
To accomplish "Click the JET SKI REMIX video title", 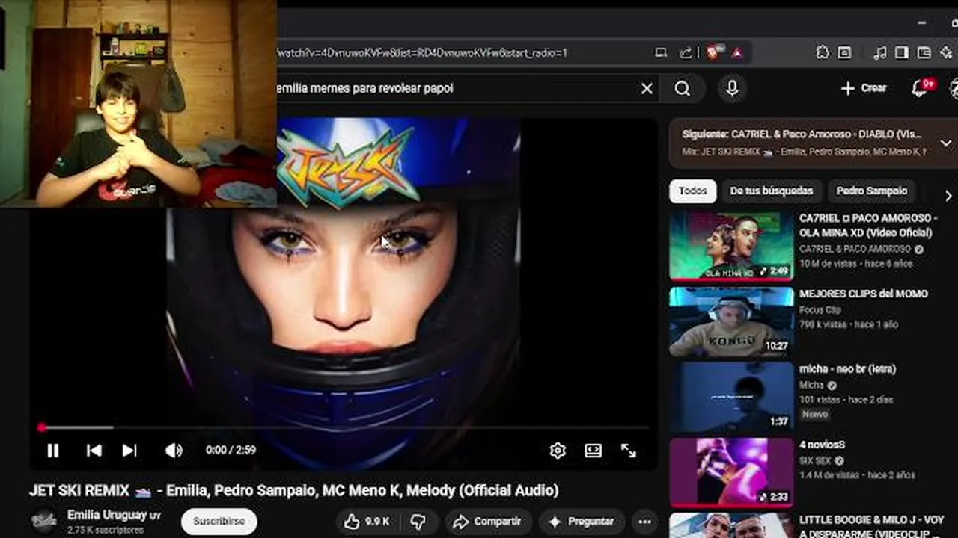I will [294, 491].
